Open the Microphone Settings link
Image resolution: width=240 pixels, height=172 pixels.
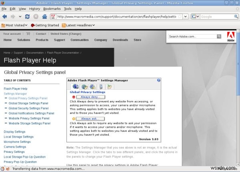tap(17, 142)
